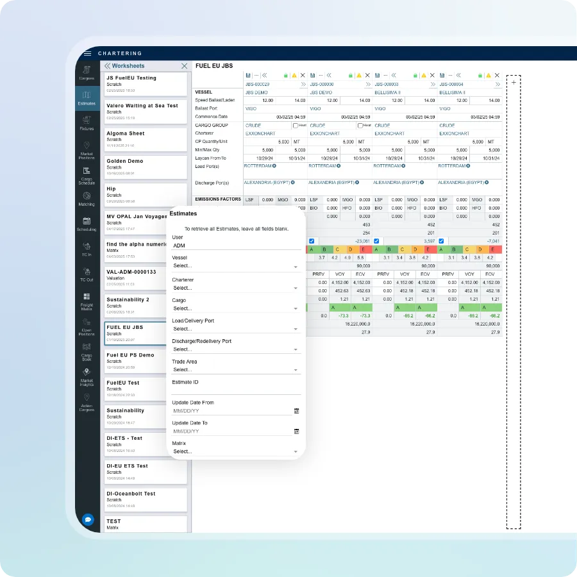Screen dimensions: 577x577
Task: Expand the Discharge/Redelivery Port dropdown
Action: tap(236, 349)
